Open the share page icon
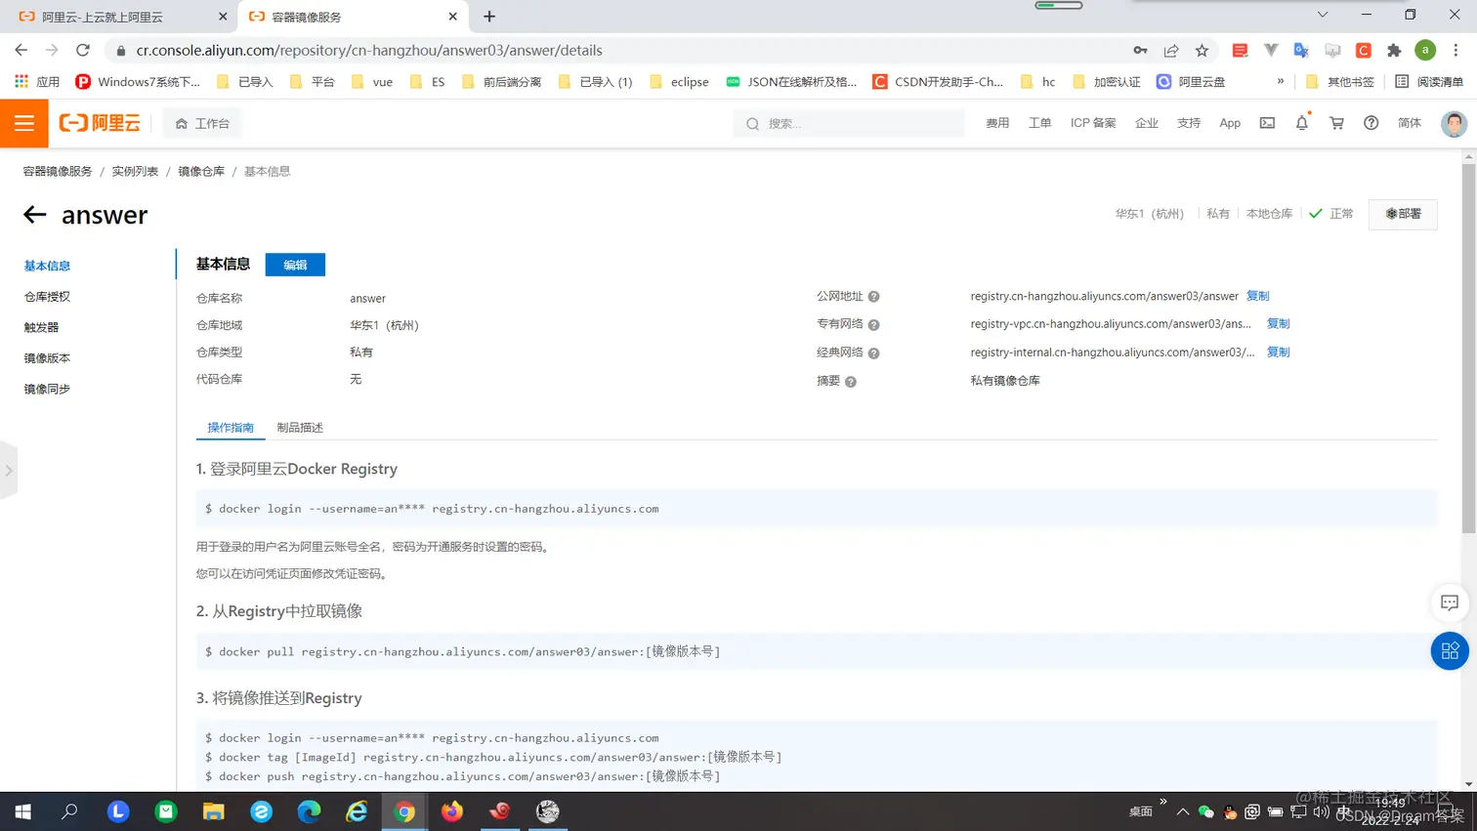The image size is (1477, 831). pos(1170,50)
